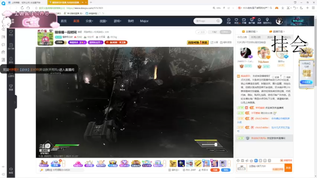Click the browser address bar URL

pyautogui.click(x=84, y=8)
